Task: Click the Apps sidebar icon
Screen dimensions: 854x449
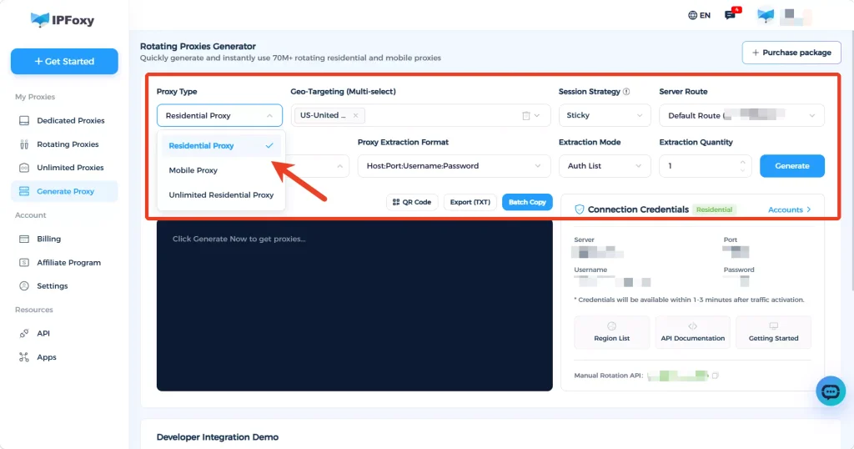Action: (x=24, y=357)
